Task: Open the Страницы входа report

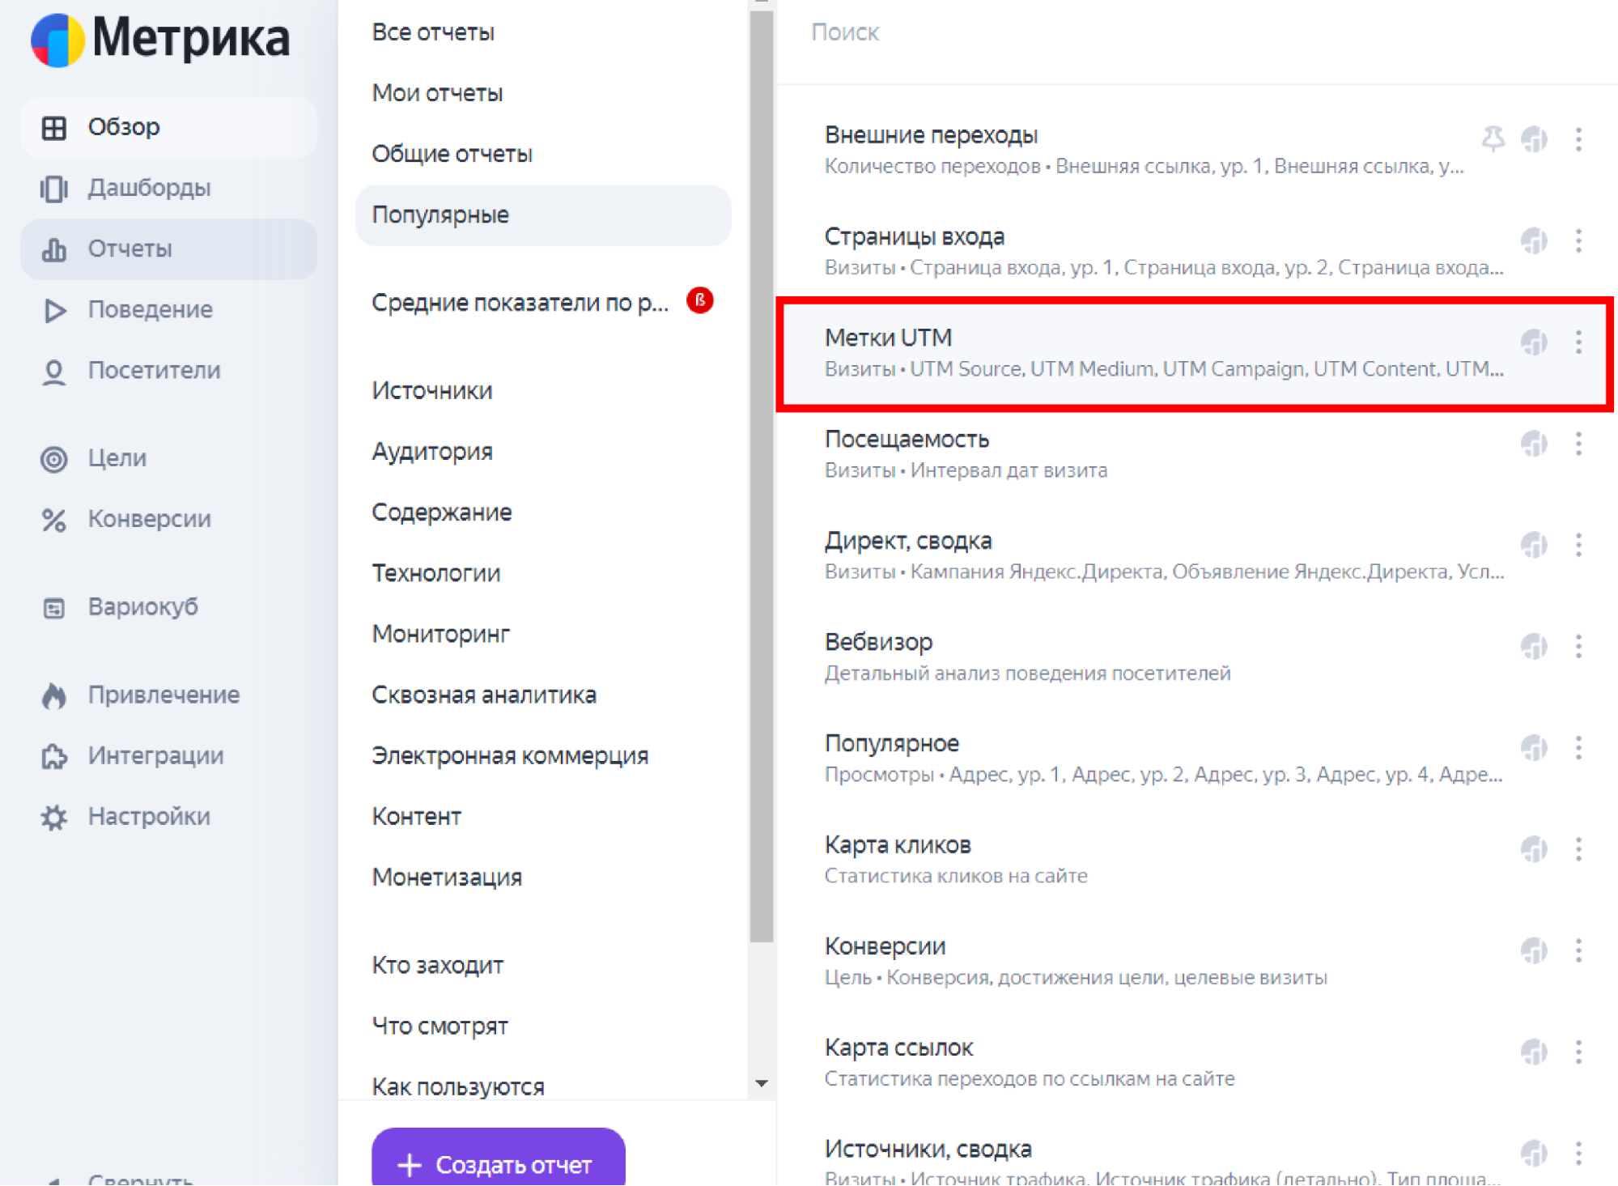Action: click(915, 236)
